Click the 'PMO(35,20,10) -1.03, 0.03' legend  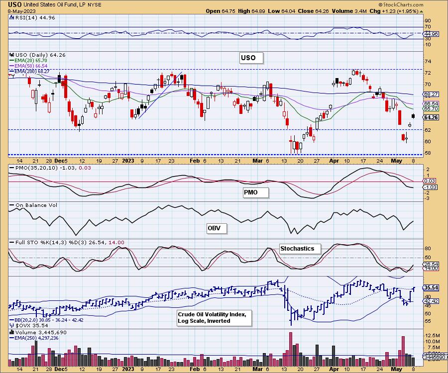point(50,168)
